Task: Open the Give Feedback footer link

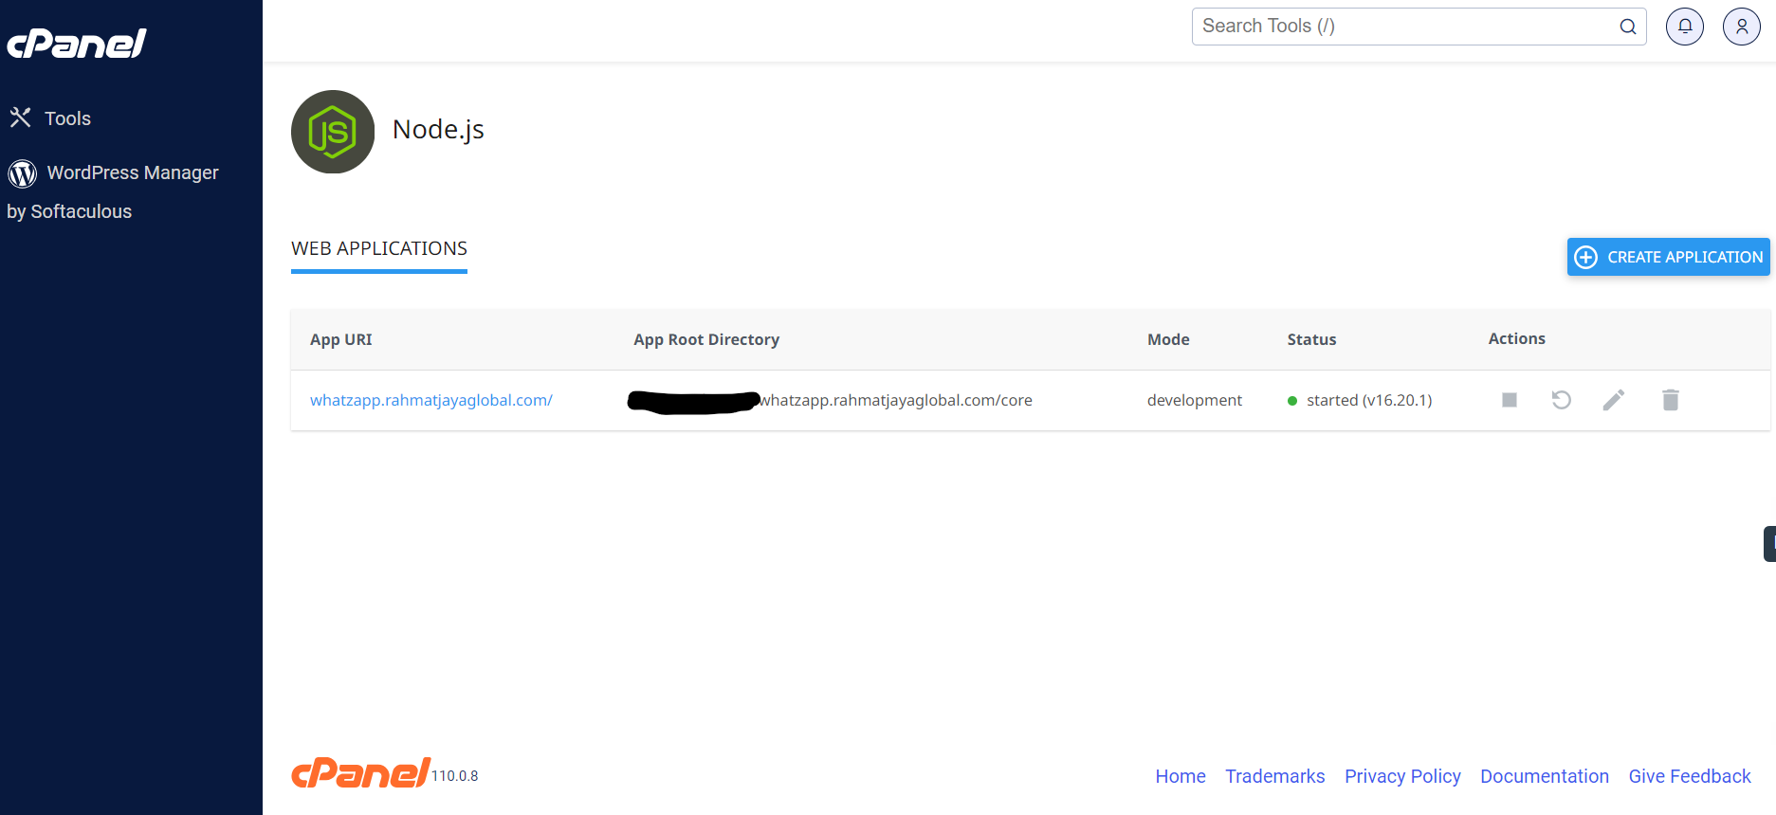Action: click(x=1690, y=776)
